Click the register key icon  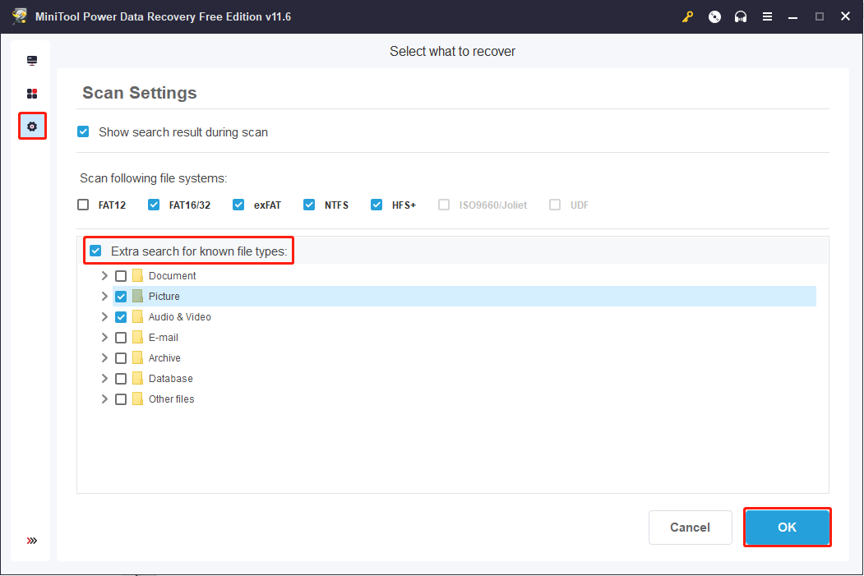tap(687, 16)
